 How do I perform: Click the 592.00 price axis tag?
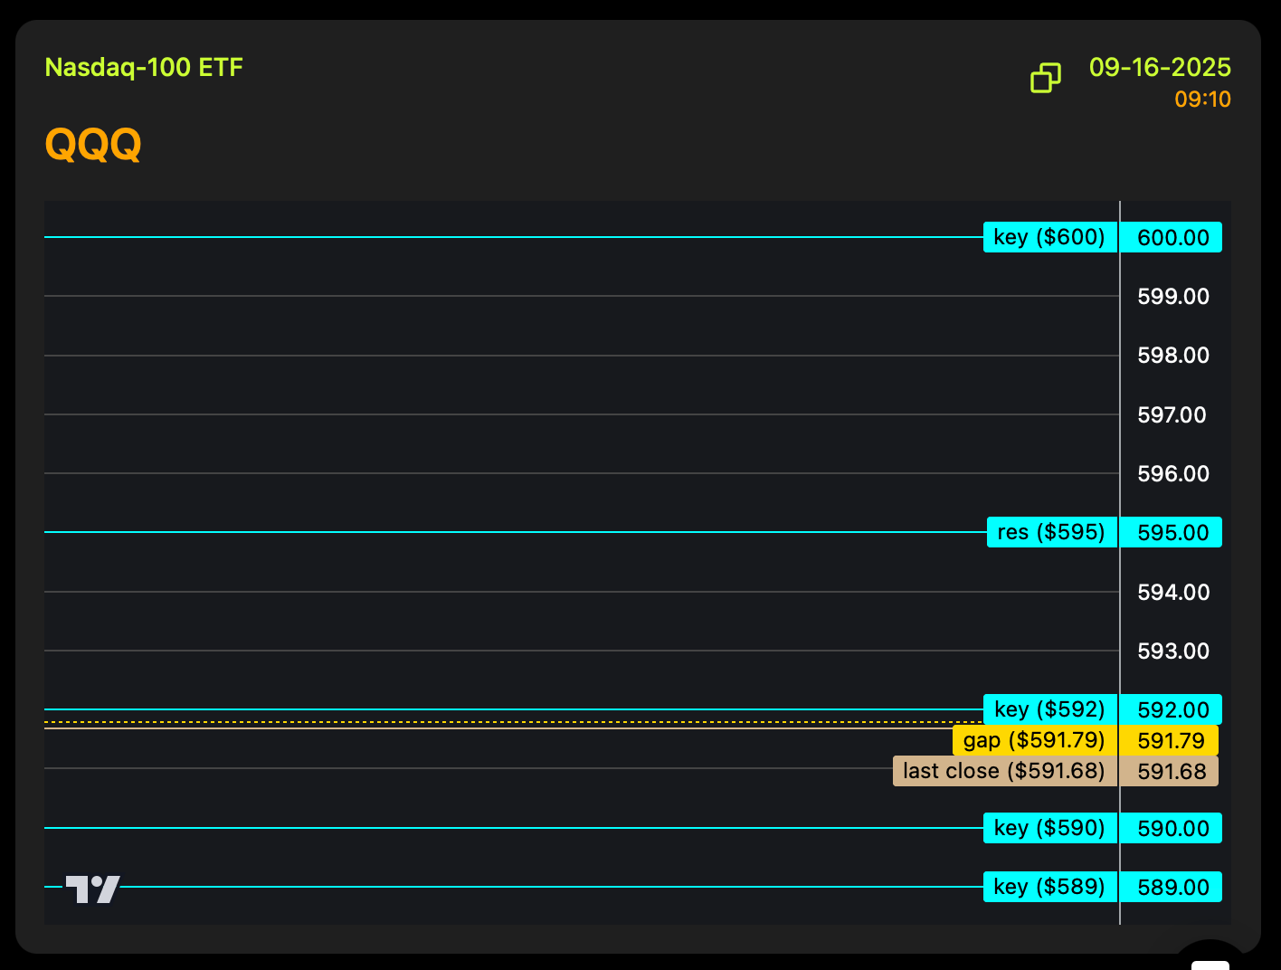(x=1172, y=709)
